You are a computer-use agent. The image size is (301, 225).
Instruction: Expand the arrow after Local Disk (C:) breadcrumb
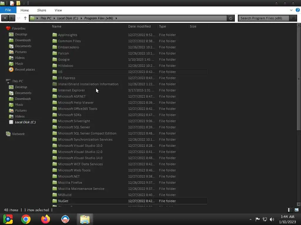coord(81,18)
